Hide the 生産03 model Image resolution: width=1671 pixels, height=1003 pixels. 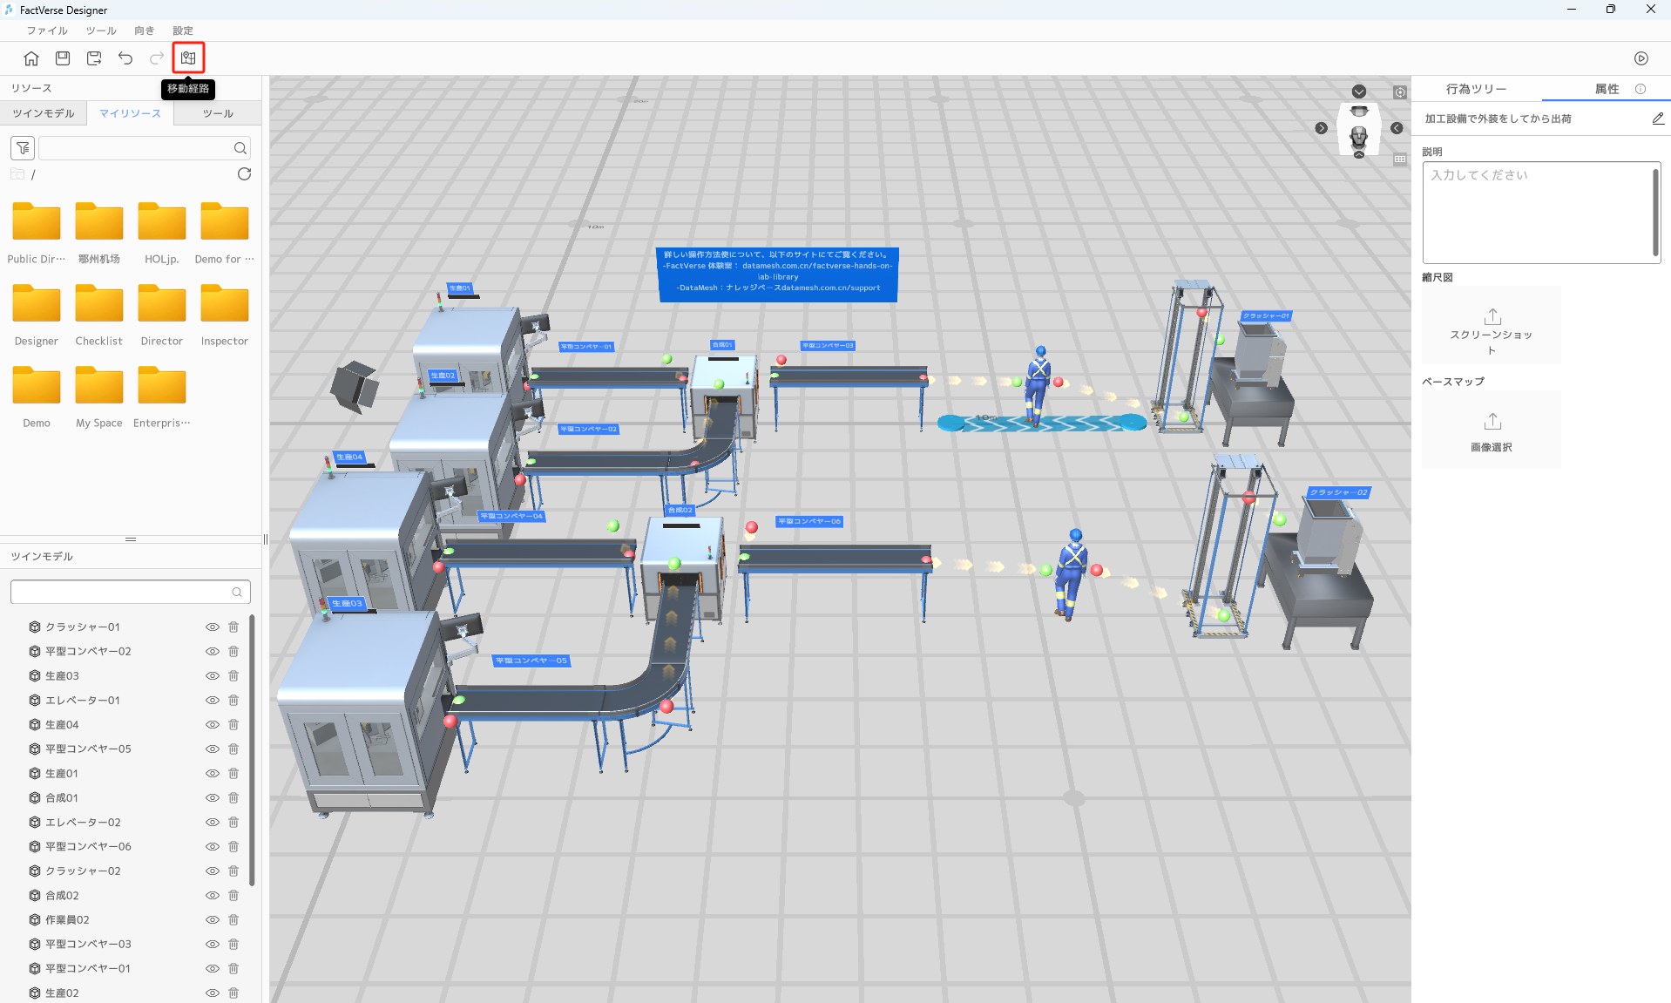point(212,675)
